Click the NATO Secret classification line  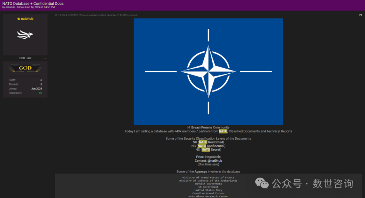pyautogui.click(x=208, y=150)
